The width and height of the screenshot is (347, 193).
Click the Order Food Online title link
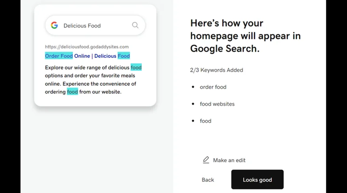(87, 56)
